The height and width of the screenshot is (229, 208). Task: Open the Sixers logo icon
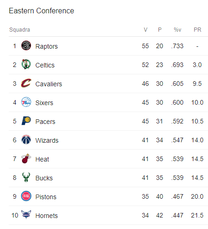(x=26, y=102)
